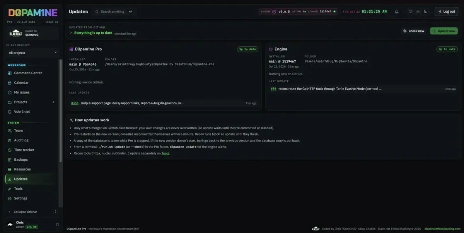
Task: Click the Updates download icon in sidebar
Action: [x=10, y=179]
